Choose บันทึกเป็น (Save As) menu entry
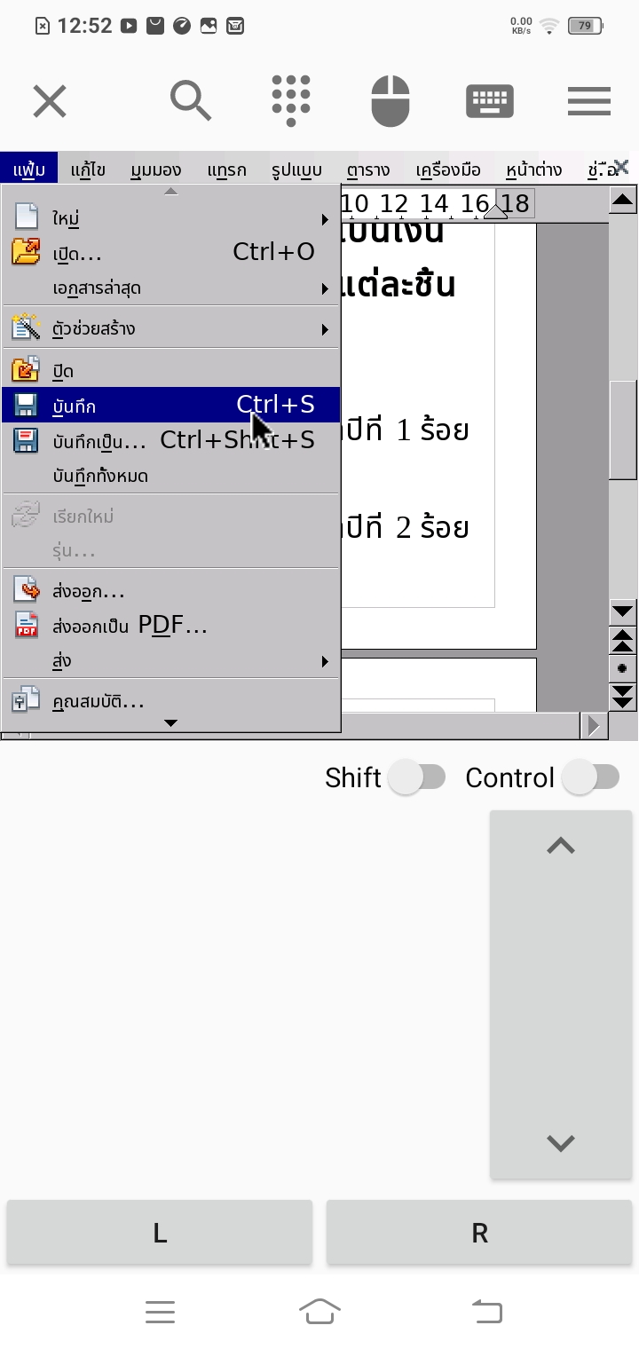This screenshot has width=639, height=1349. pos(99,441)
